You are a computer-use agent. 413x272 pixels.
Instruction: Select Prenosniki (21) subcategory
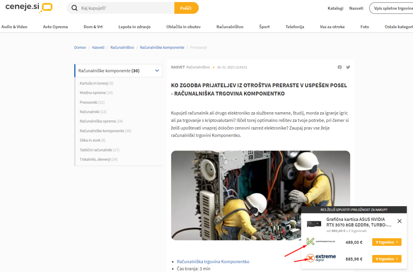point(92,102)
